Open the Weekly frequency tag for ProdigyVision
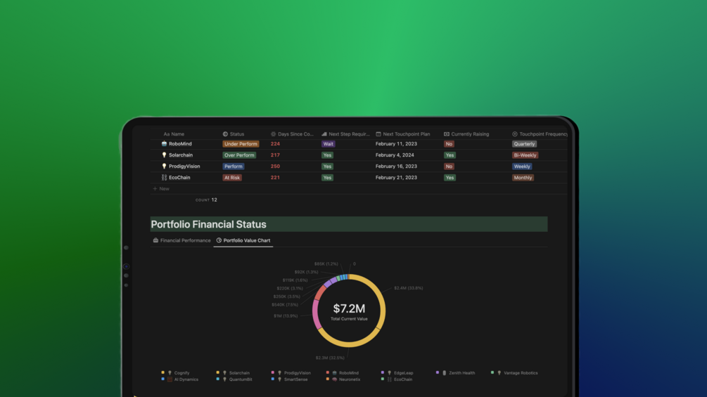Image resolution: width=707 pixels, height=397 pixels. tap(522, 167)
